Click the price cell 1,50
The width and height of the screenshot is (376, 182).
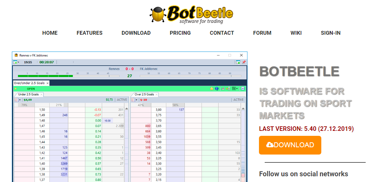tap(42, 110)
